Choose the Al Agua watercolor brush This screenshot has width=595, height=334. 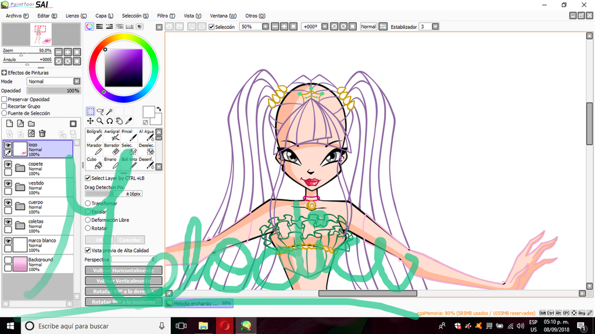(146, 135)
